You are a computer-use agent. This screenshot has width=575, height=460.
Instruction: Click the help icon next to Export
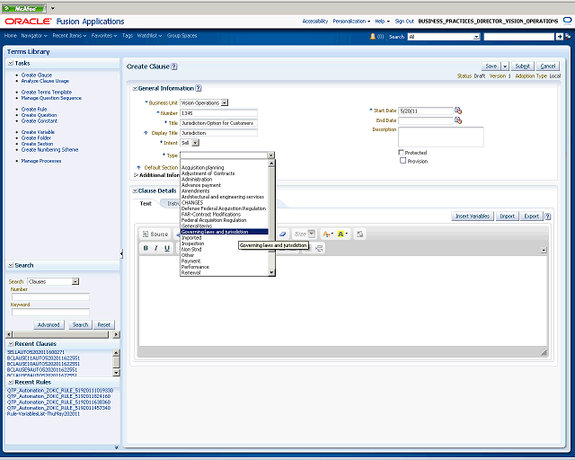(548, 217)
